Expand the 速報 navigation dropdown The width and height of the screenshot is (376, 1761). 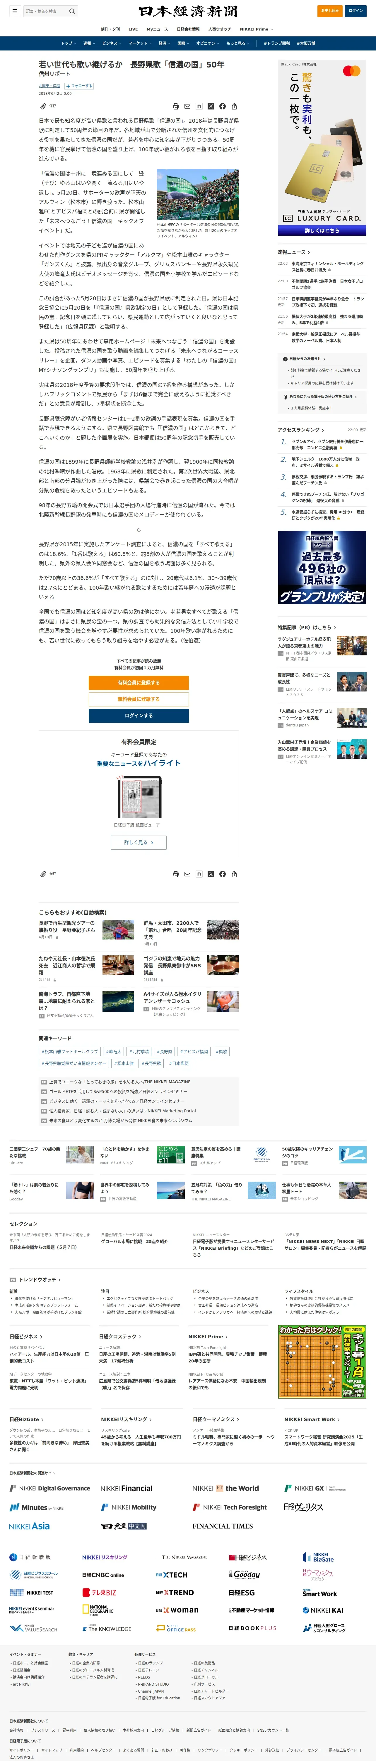(x=89, y=43)
